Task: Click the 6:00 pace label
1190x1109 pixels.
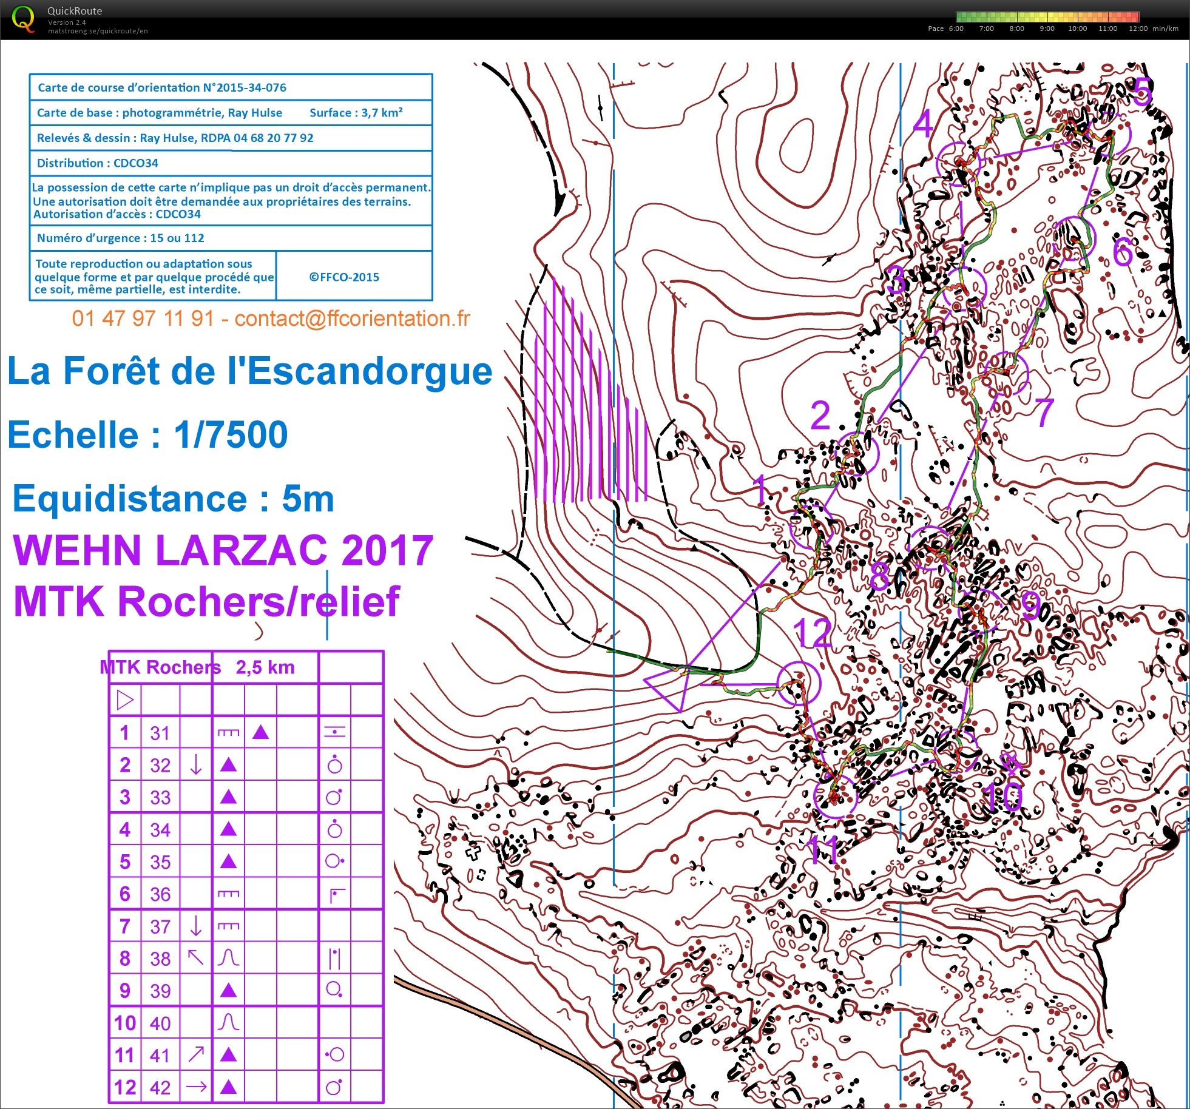Action: click(x=956, y=29)
